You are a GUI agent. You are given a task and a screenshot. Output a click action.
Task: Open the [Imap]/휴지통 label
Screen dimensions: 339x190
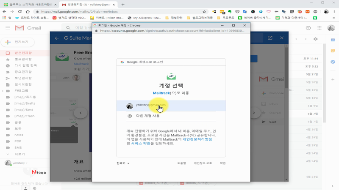(x=25, y=97)
